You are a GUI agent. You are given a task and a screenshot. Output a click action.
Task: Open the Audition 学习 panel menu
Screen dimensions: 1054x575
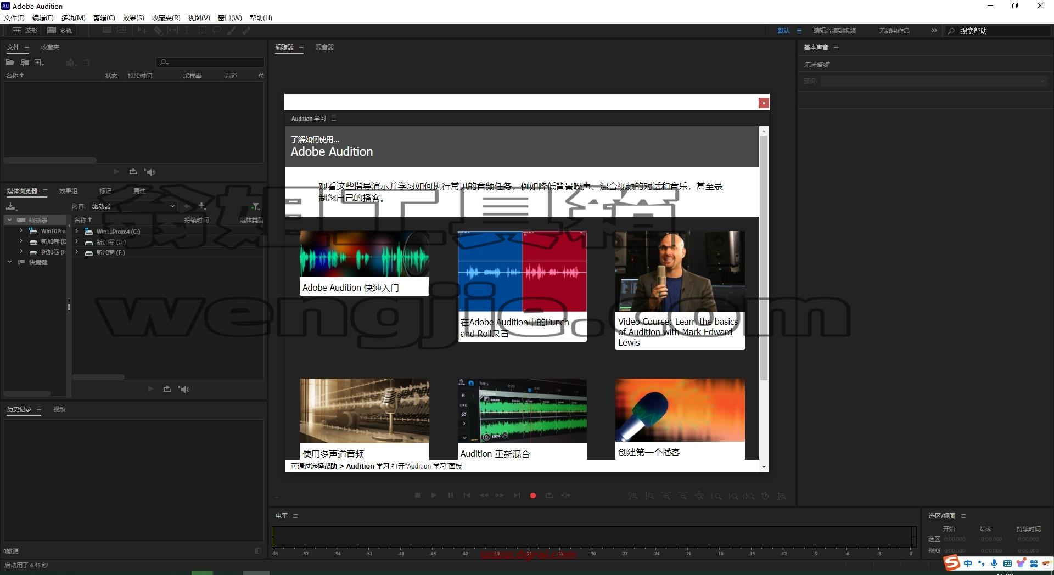point(334,119)
